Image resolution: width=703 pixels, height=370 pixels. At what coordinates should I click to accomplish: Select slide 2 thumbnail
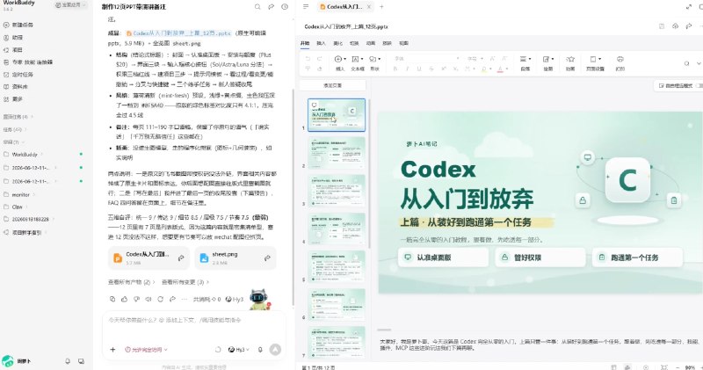point(337,153)
